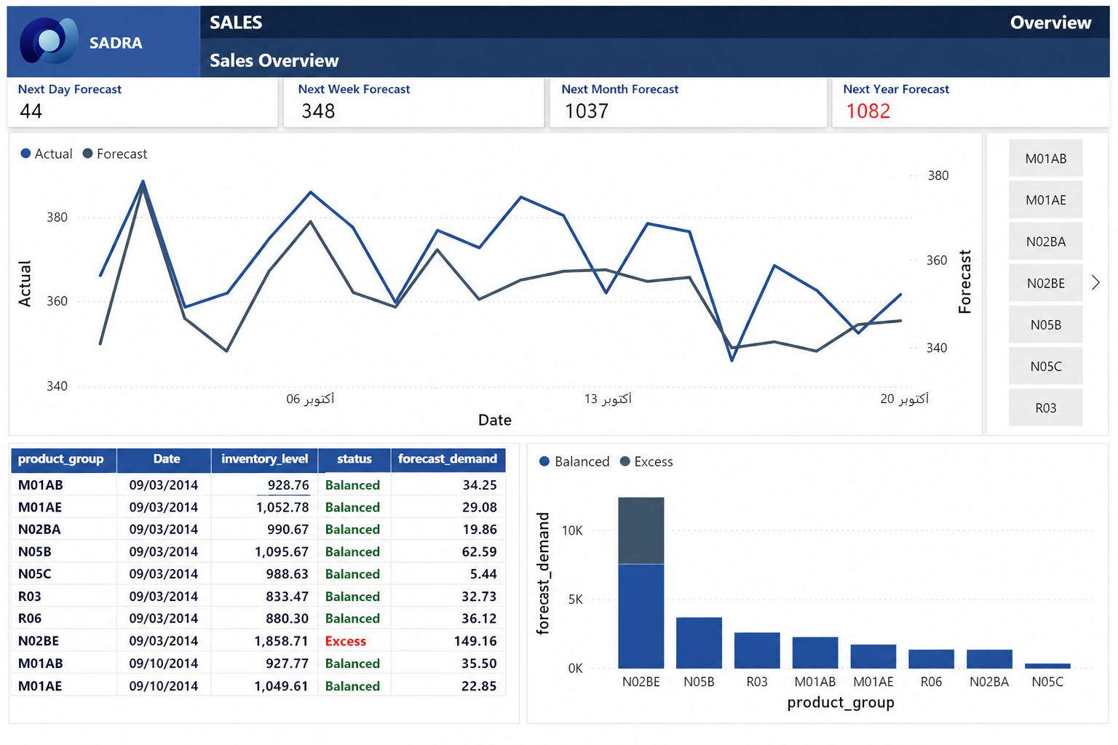Select the M01AB slicer button

[x=1045, y=158]
